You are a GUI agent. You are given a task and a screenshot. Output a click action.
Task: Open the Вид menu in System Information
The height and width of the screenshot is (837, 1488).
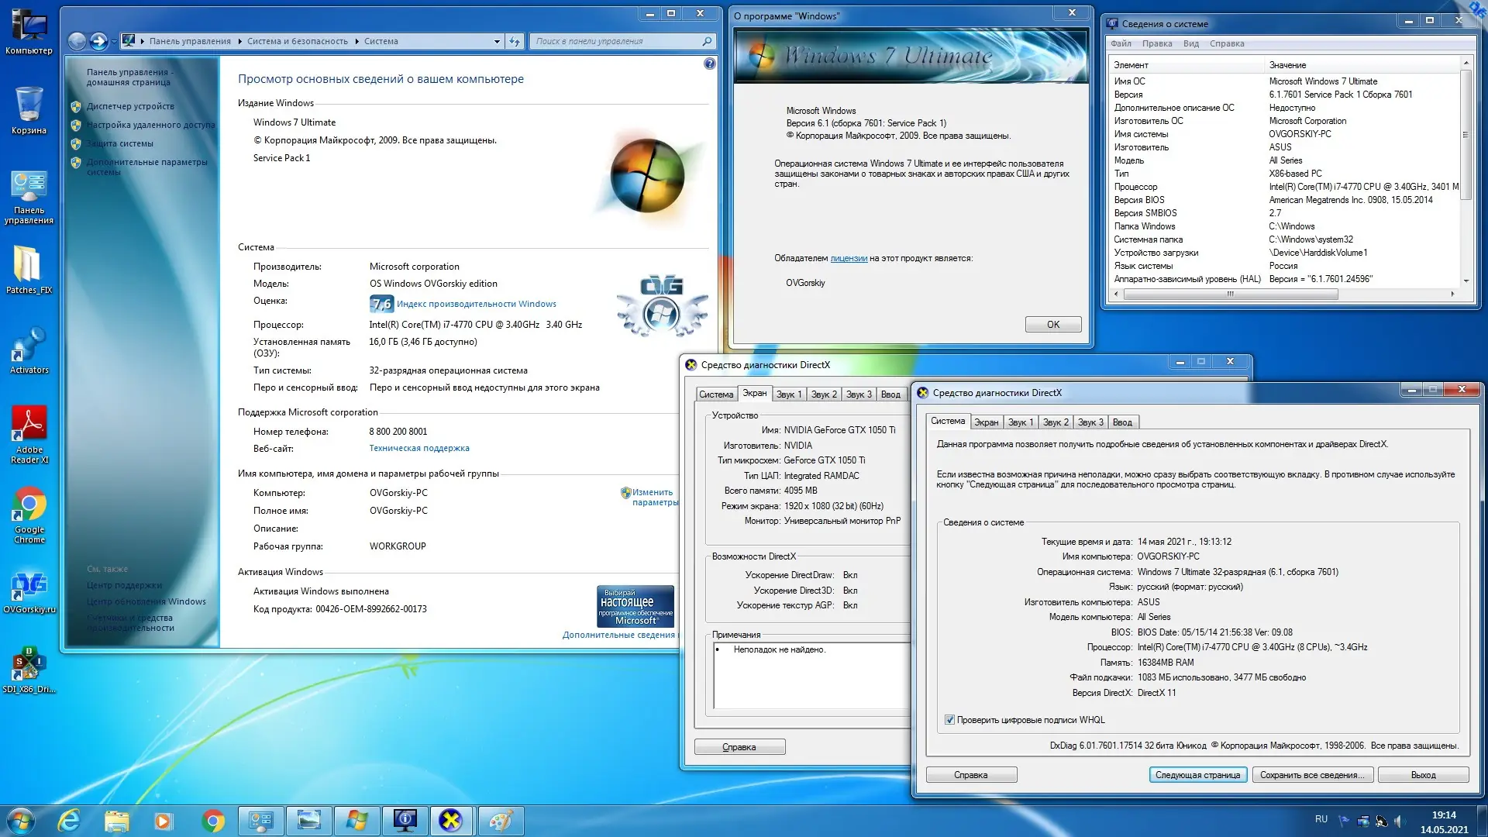tap(1190, 43)
